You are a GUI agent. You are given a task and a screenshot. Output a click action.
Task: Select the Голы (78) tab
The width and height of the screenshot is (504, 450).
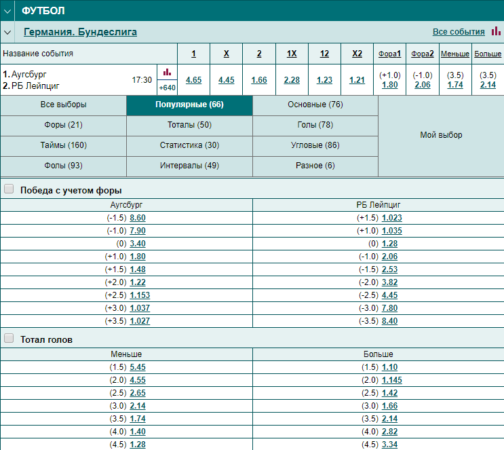[315, 125]
